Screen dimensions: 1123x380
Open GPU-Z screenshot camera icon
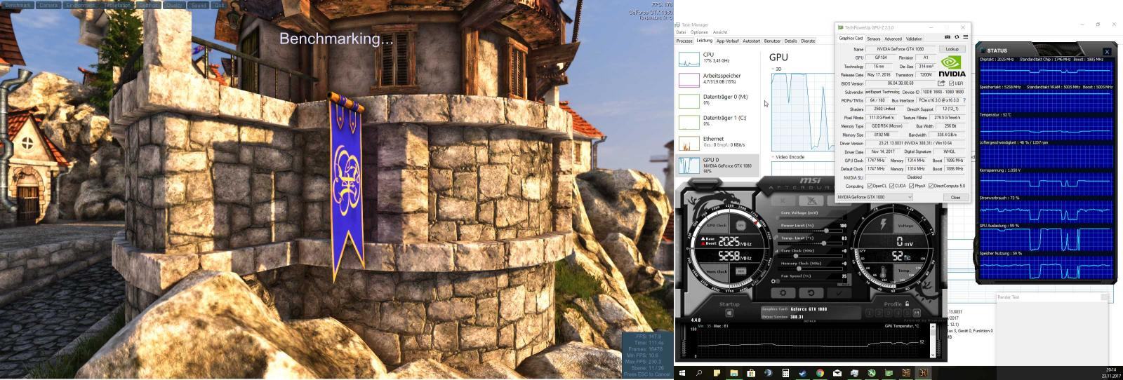[x=948, y=37]
